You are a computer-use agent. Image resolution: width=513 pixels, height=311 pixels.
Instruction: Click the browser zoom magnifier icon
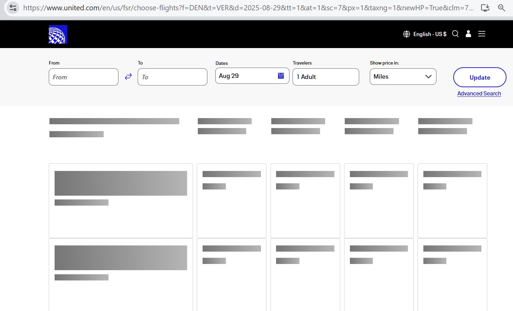point(502,8)
